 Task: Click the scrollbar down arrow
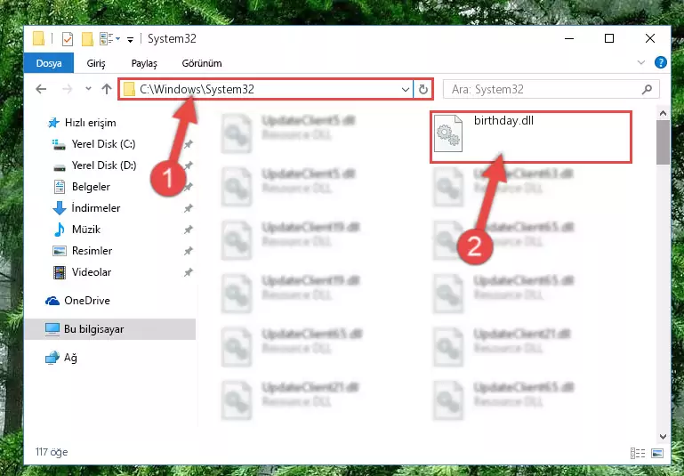pos(663,436)
